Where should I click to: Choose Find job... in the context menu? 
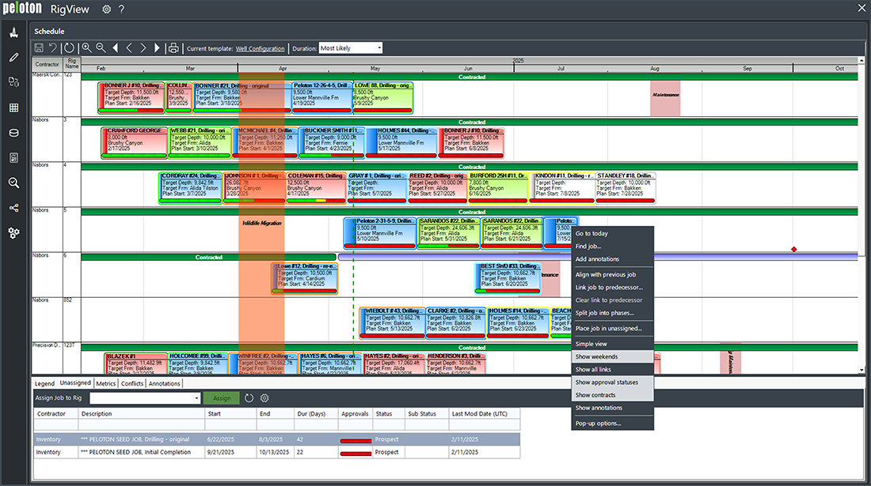pyautogui.click(x=588, y=247)
